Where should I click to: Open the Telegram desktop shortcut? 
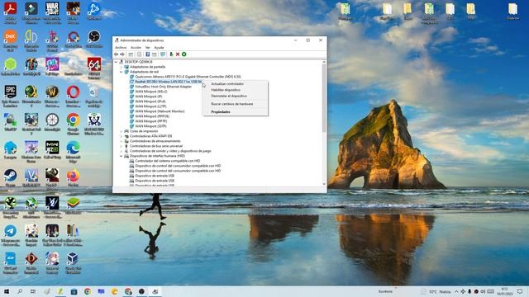click(x=10, y=235)
